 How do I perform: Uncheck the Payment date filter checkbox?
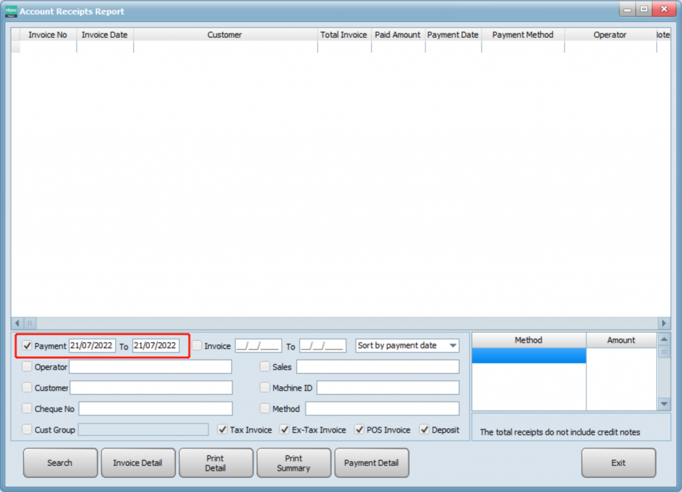pos(27,346)
